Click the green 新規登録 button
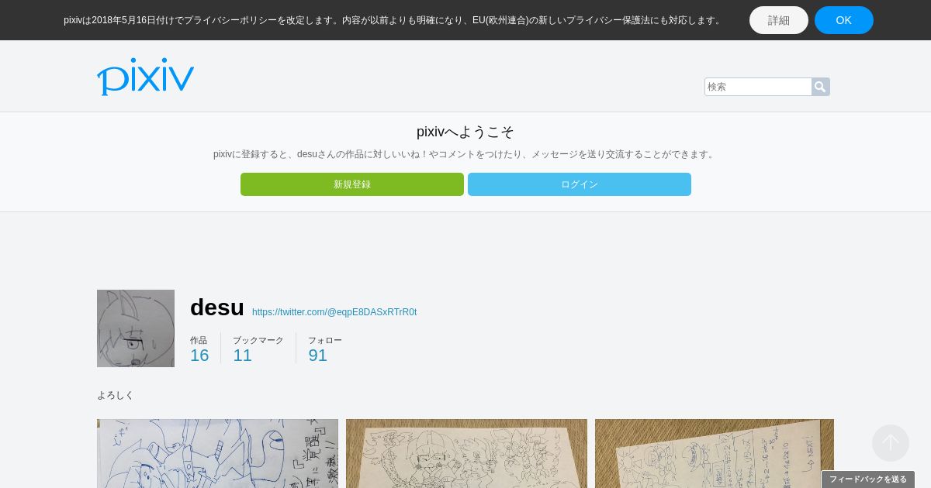This screenshot has width=931, height=488. (x=352, y=184)
